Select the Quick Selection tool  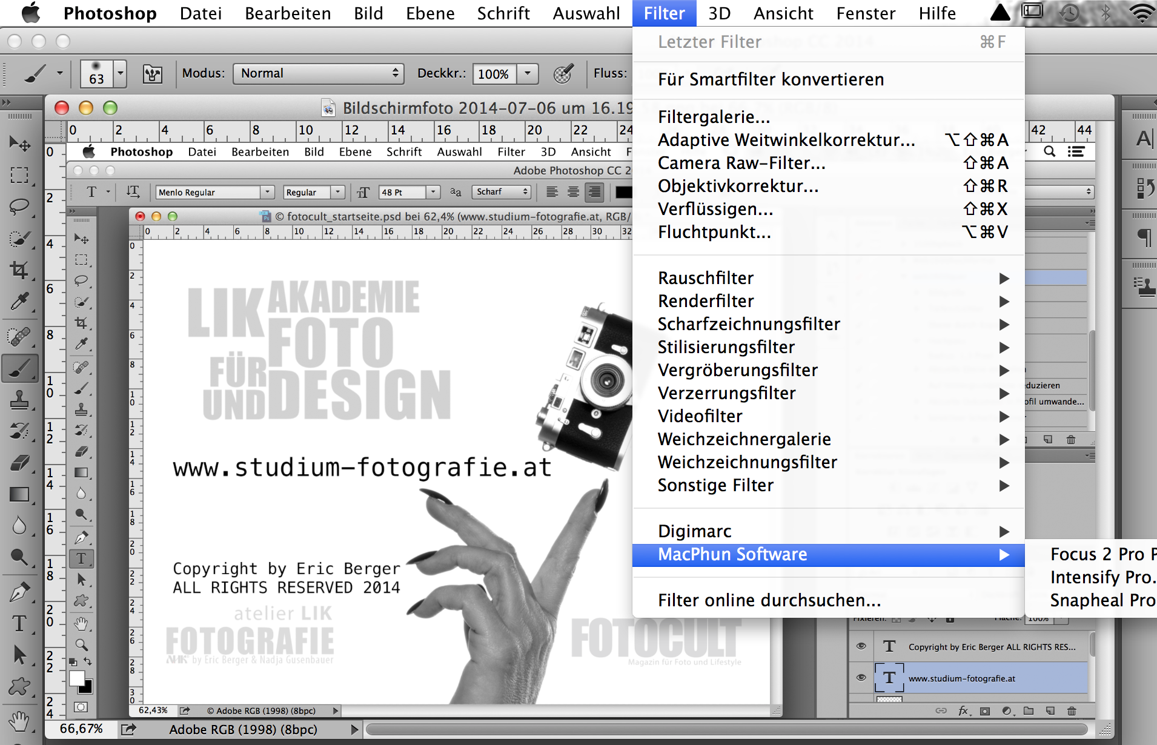tap(20, 238)
